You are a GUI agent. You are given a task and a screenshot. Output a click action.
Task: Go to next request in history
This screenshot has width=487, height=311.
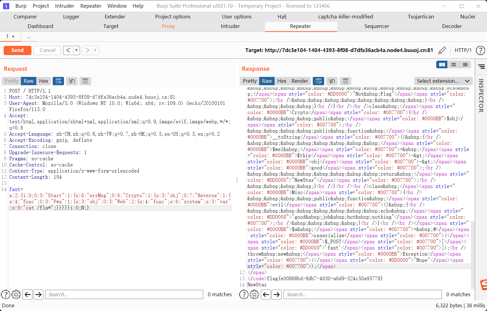click(x=87, y=50)
